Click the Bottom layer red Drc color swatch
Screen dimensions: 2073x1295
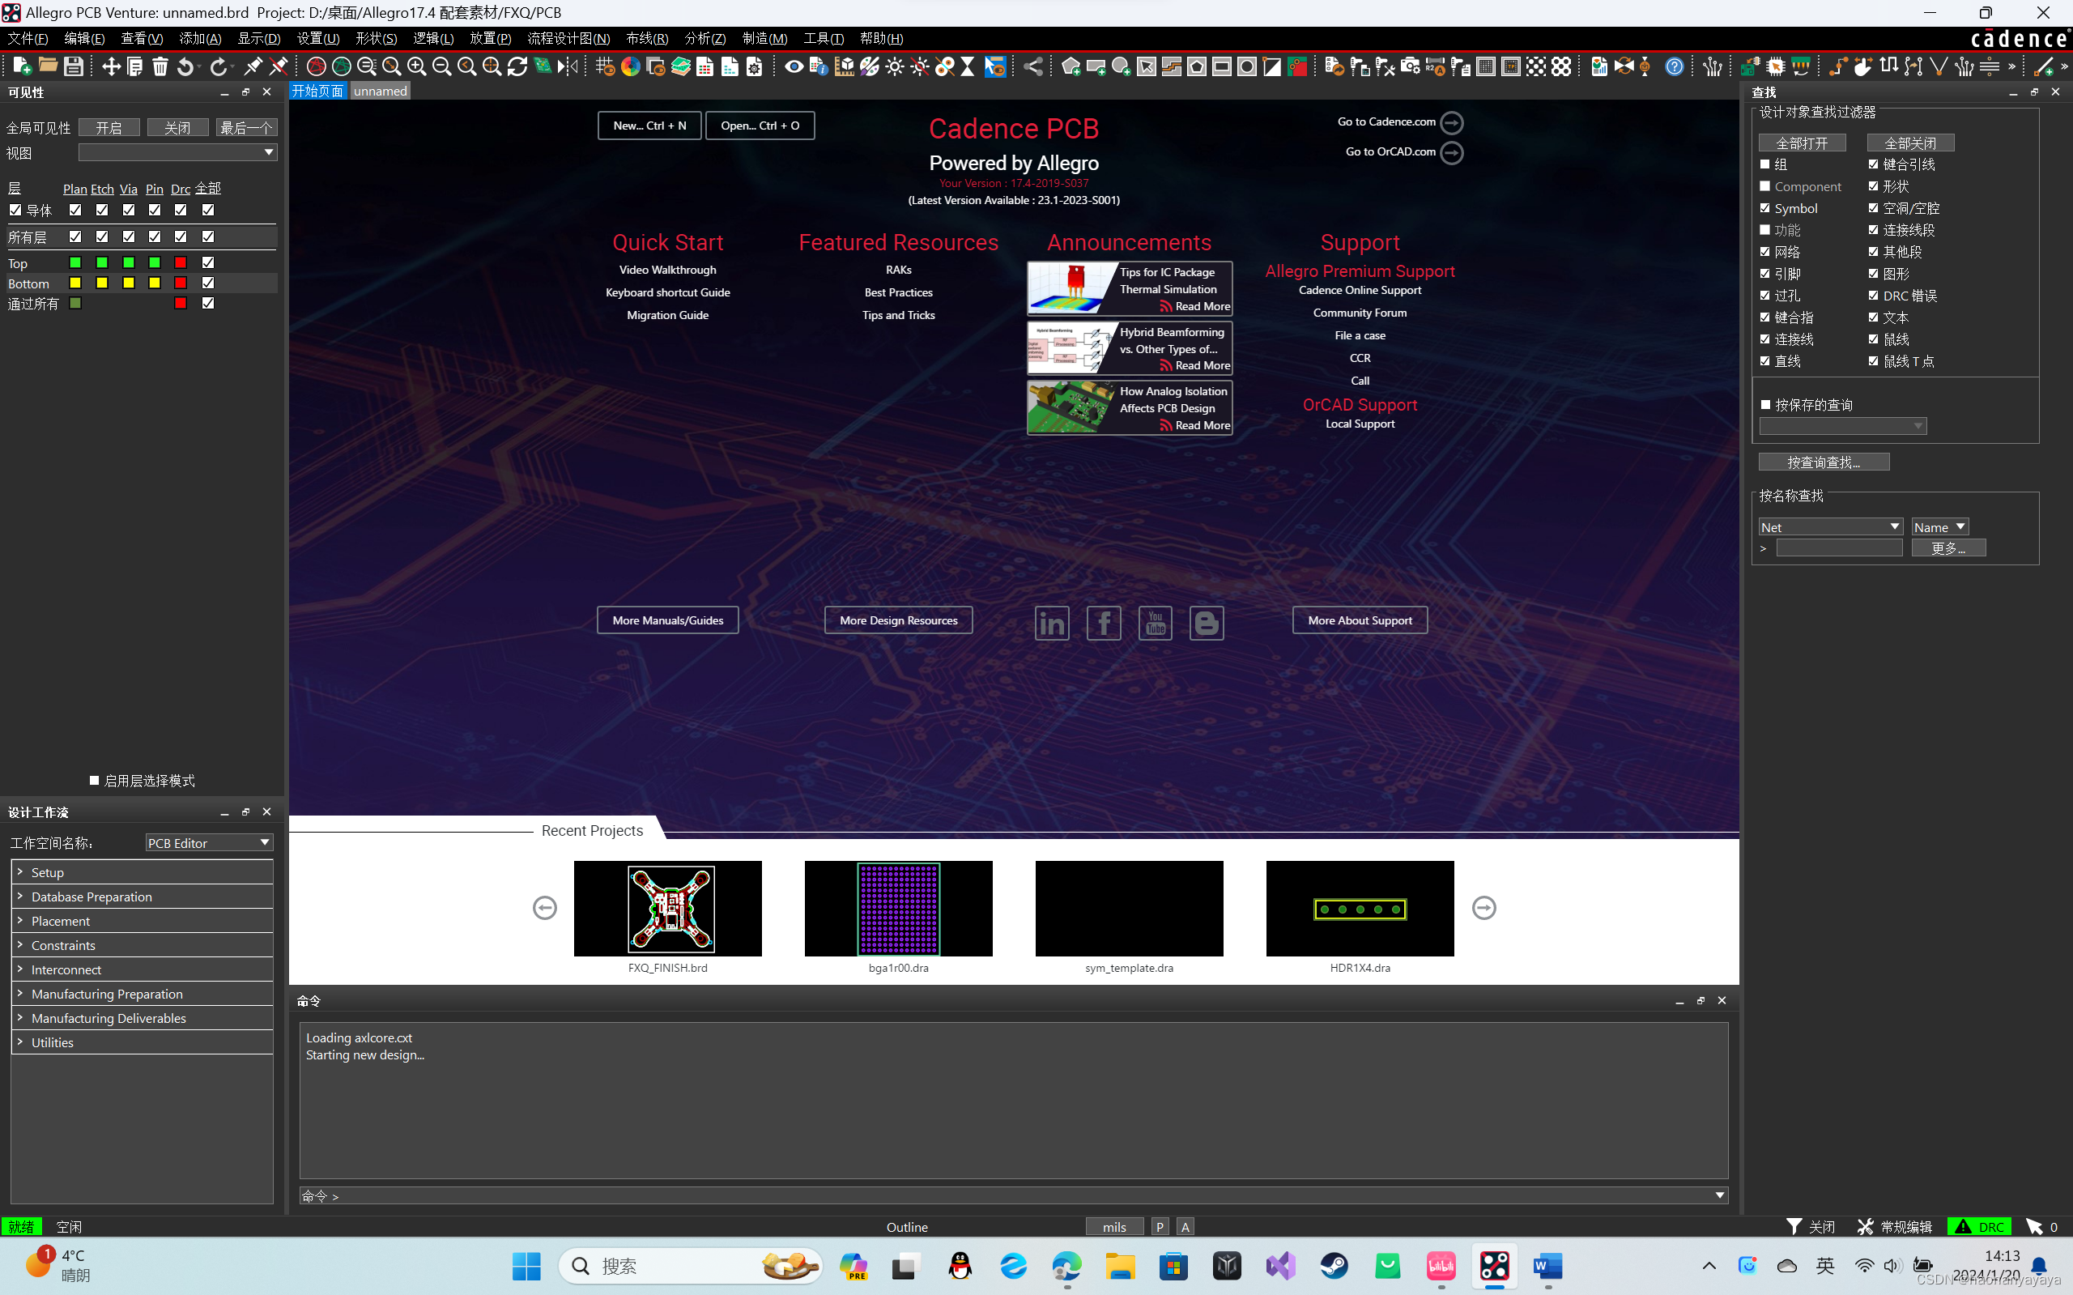181,283
